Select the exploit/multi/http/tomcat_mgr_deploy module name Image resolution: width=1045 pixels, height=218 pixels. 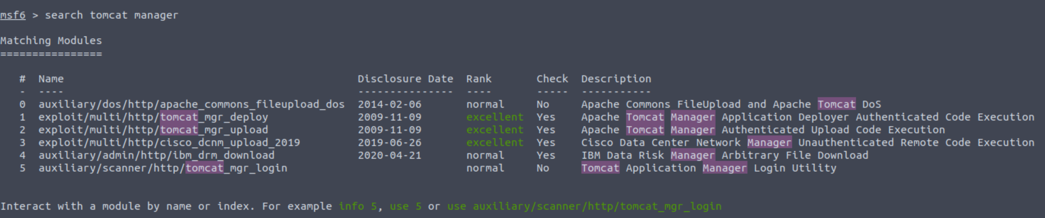[153, 117]
